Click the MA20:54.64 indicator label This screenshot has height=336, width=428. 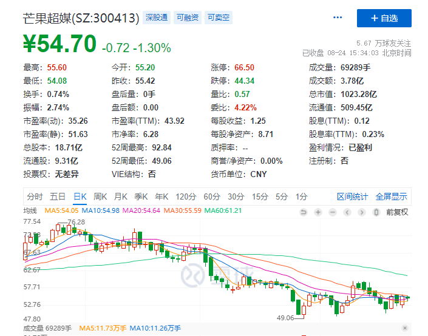[141, 210]
